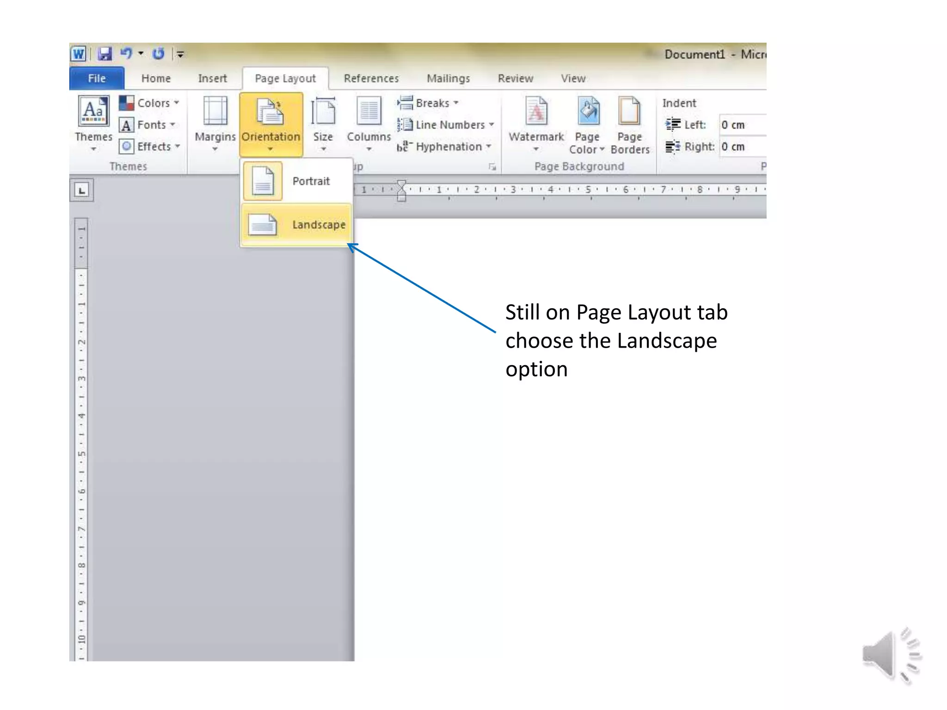Switch to the Insert tab
Screen dimensions: 947x710
coord(212,79)
